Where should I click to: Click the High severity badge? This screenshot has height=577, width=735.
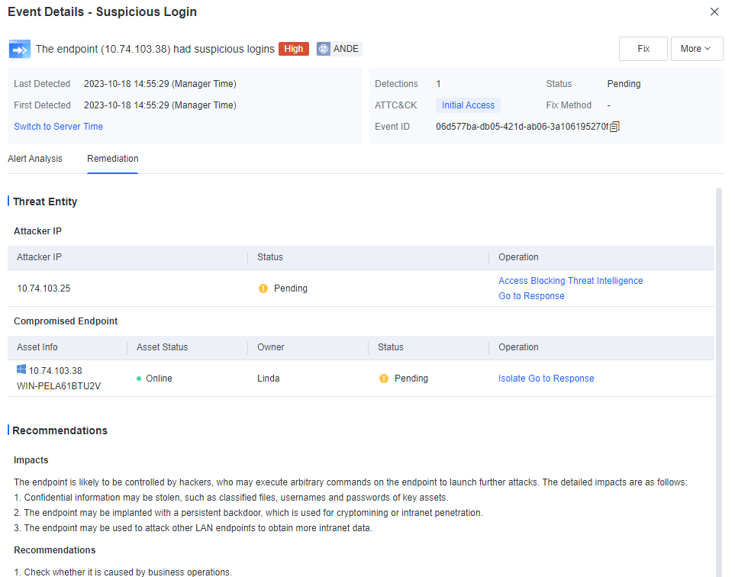tap(293, 49)
